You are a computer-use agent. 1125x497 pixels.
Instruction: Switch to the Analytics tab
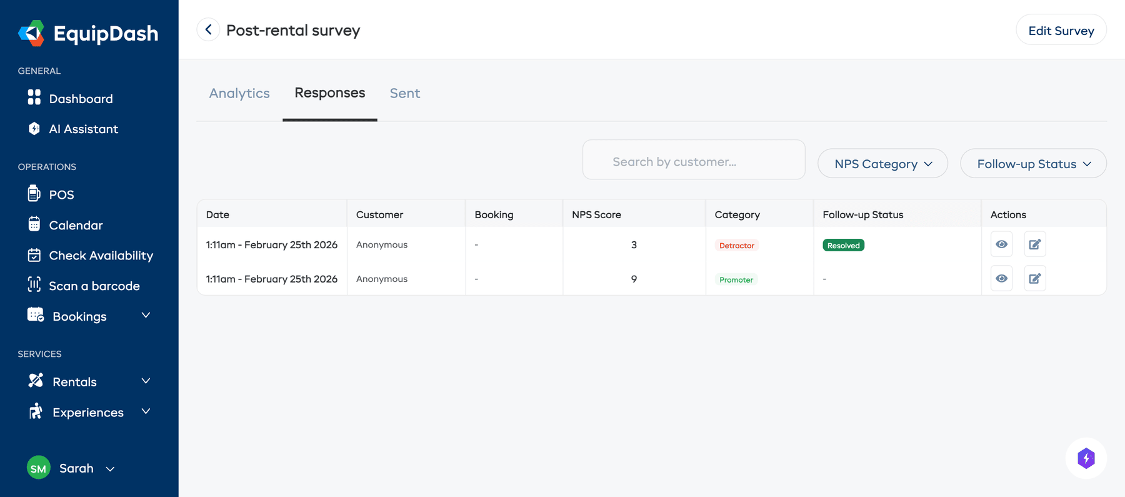tap(239, 93)
